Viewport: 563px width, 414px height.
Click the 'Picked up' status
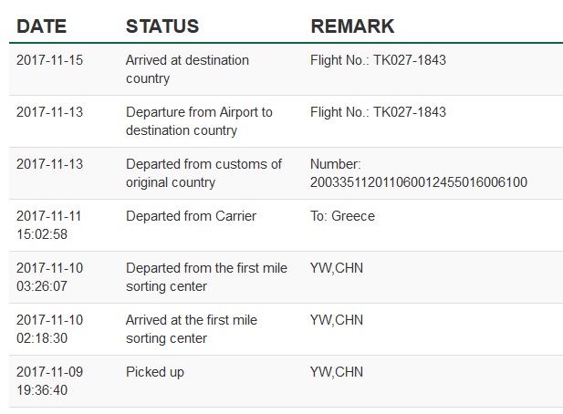155,372
